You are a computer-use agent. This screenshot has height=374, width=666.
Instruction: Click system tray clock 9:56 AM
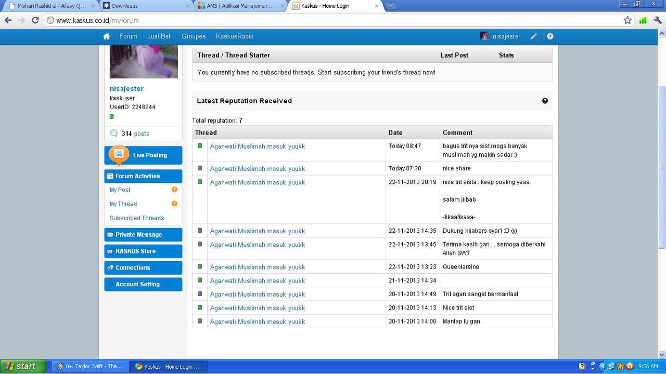coord(648,366)
